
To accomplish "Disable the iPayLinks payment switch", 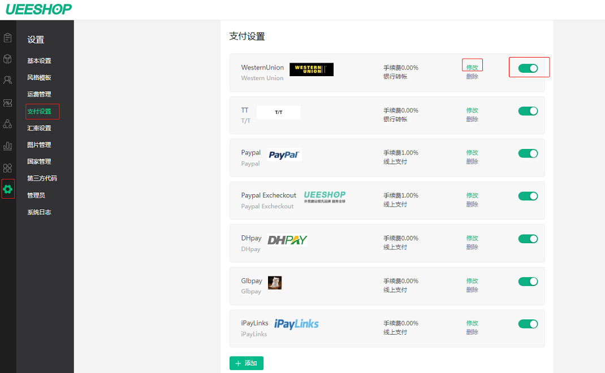I will coord(528,324).
